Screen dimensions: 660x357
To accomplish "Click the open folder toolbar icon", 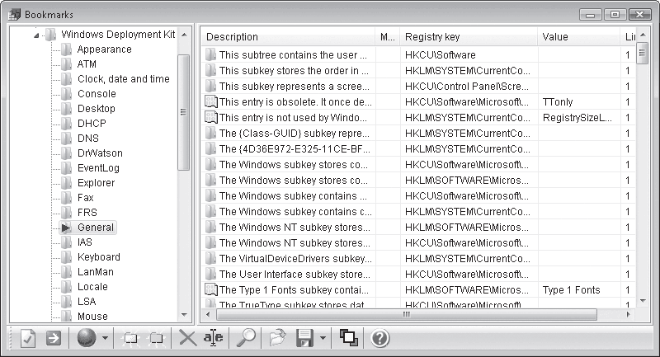I will [x=277, y=338].
